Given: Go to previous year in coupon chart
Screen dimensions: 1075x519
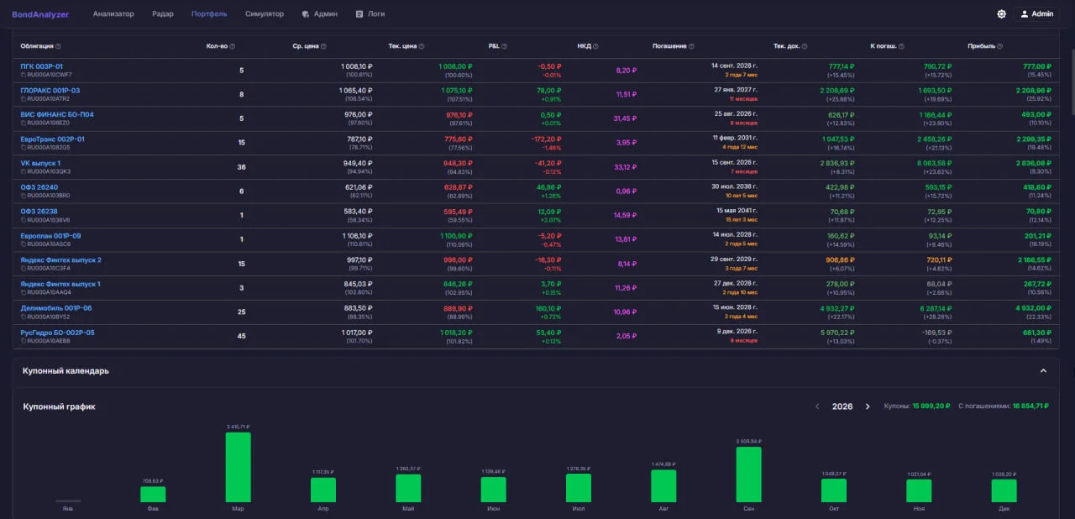Looking at the screenshot, I should coord(817,406).
